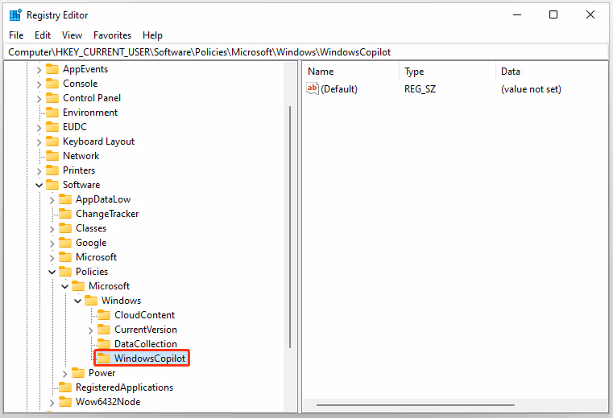Expand the Classes key
Viewport: 613px width, 418px height.
click(52, 229)
